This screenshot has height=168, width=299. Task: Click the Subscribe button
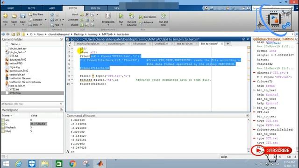(271, 150)
